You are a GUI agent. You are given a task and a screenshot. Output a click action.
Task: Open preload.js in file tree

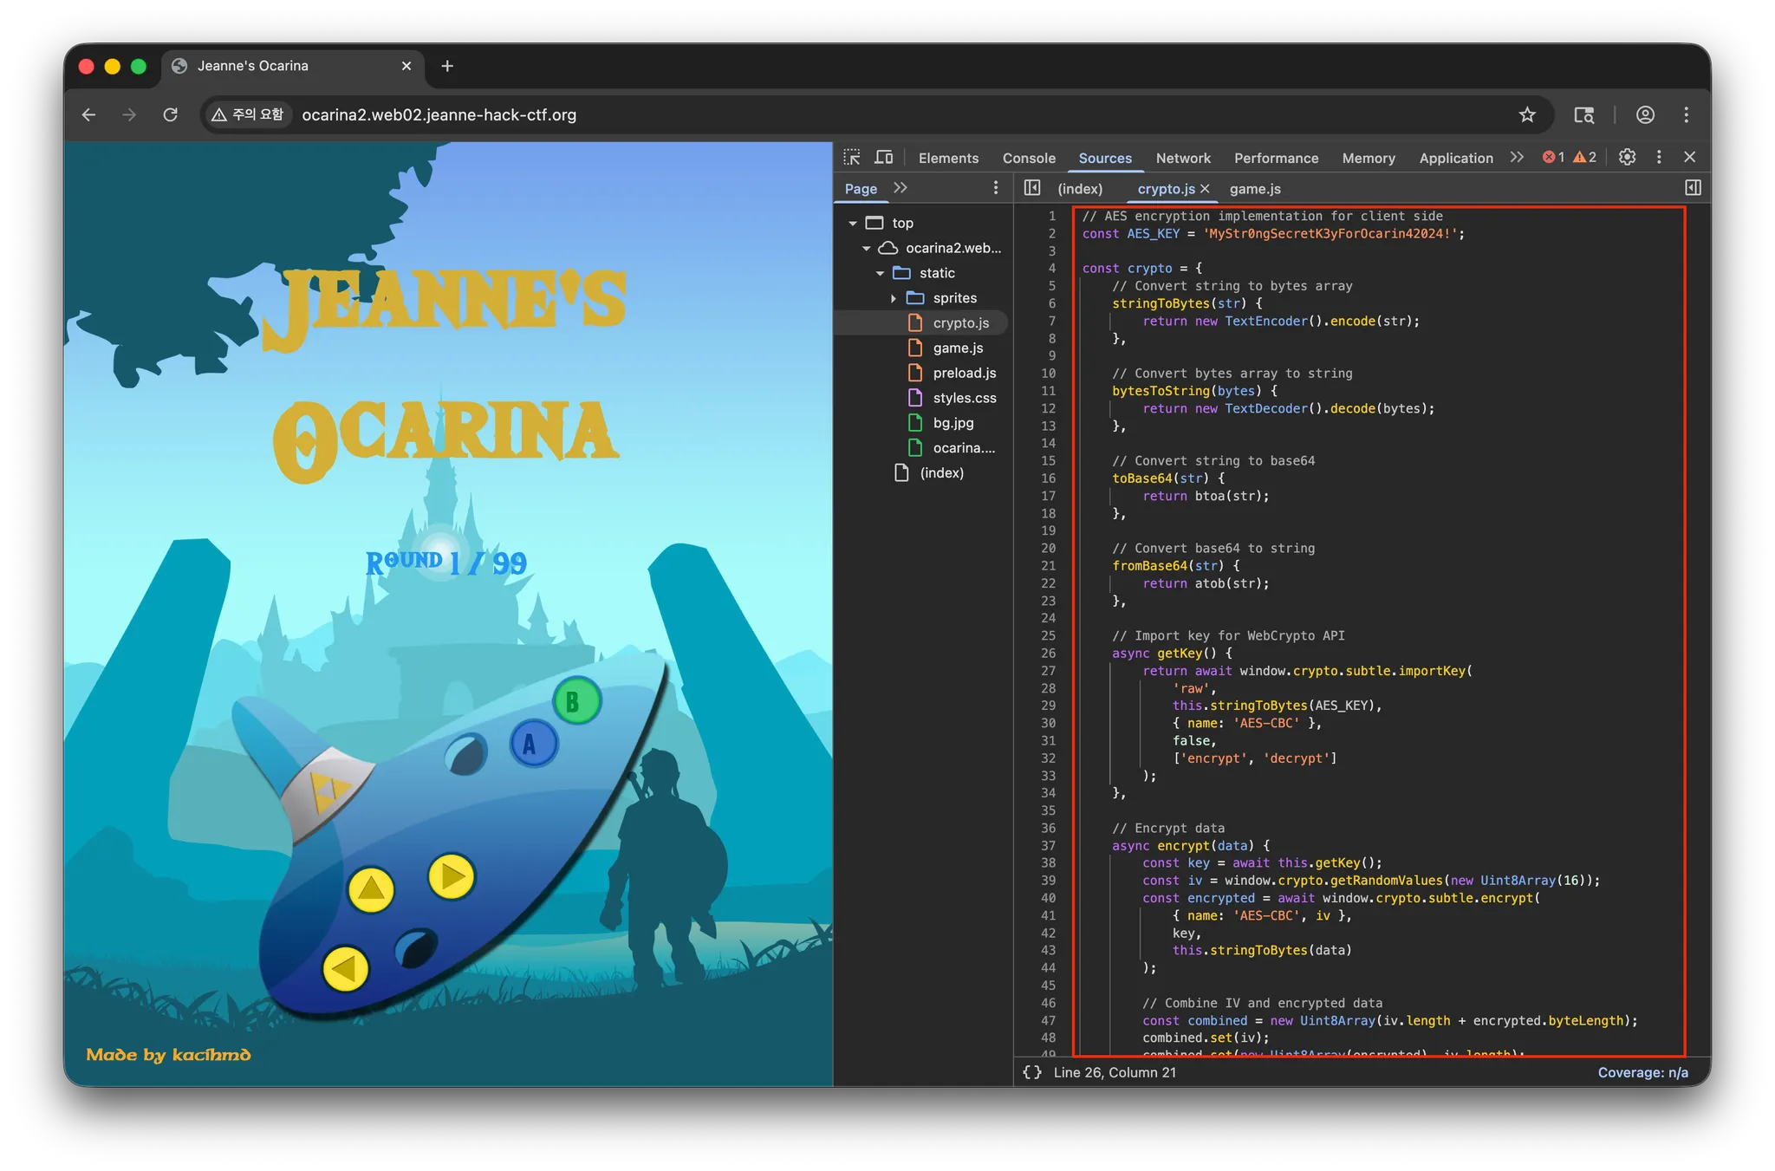coord(964,373)
